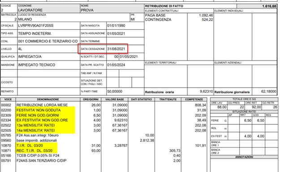Viewport: 281px width, 172px height.
Task: Click the RETRIBUZIONE DI FATTO total 1.616,68
Action: click(269, 6)
